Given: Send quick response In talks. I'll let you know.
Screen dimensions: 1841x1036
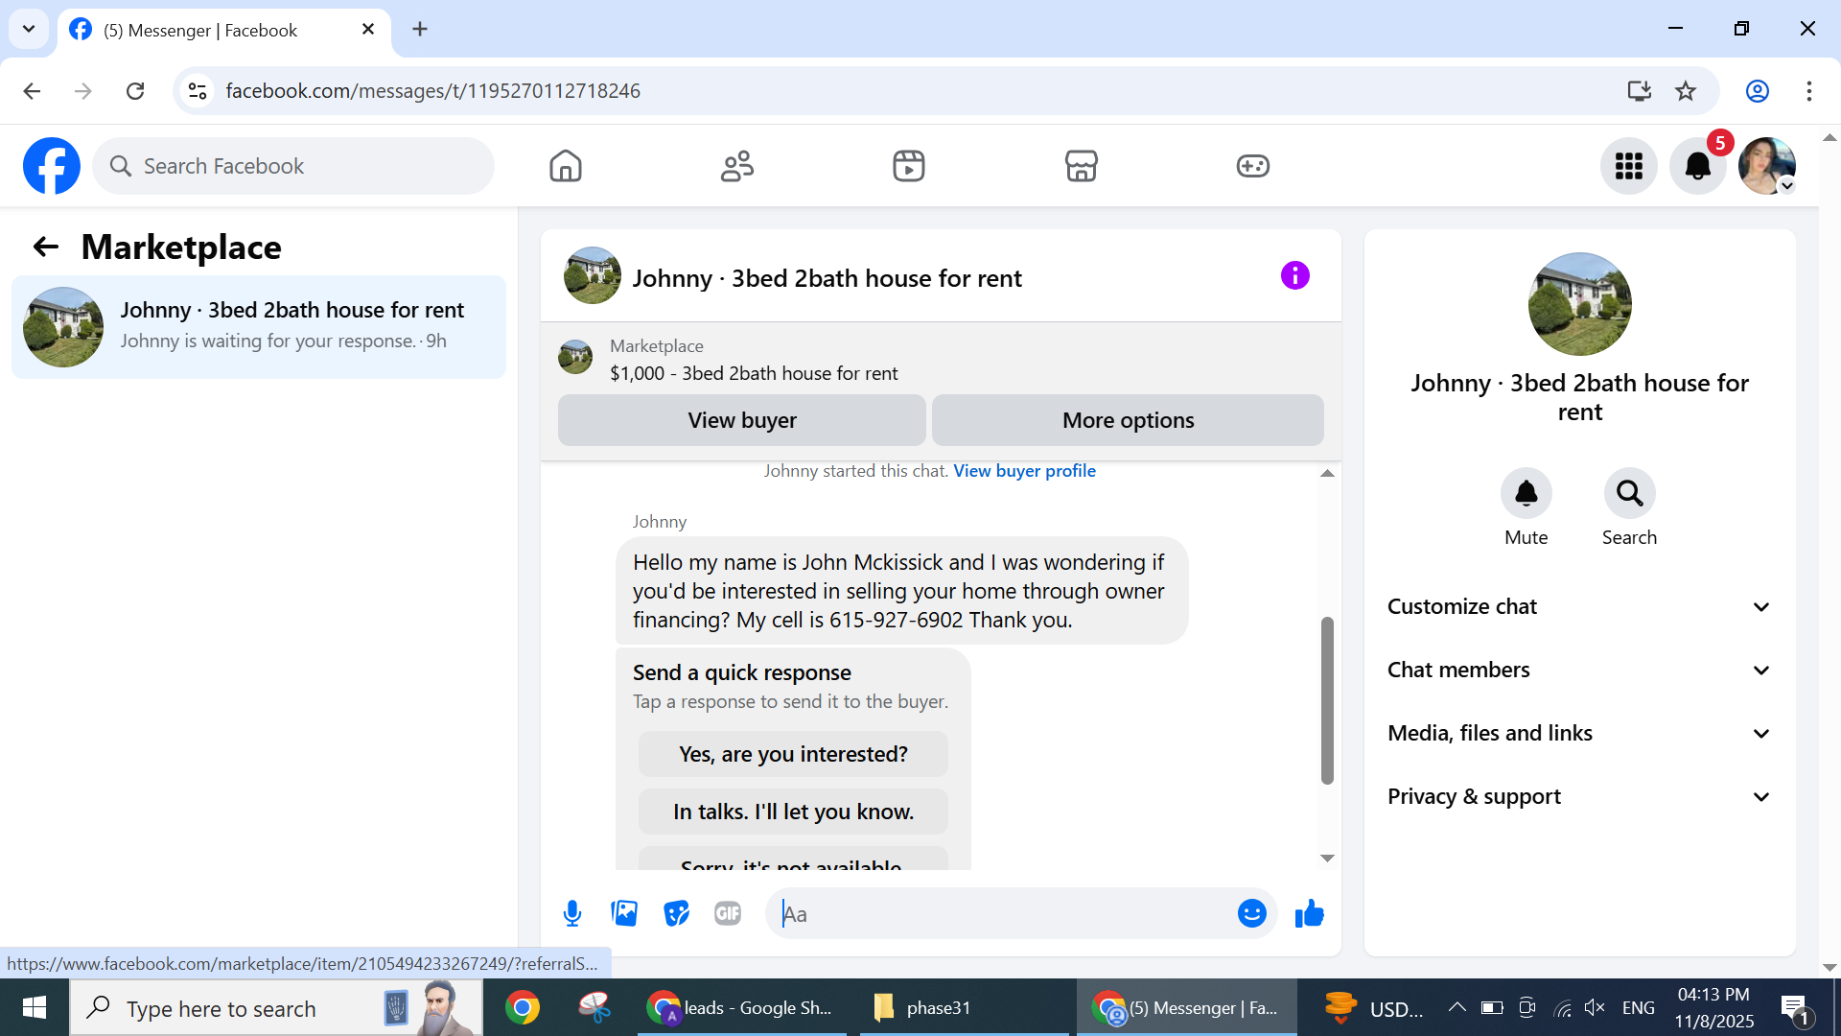Looking at the screenshot, I should pos(793,812).
